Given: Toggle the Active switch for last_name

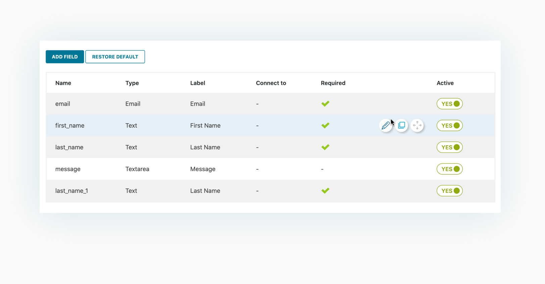Looking at the screenshot, I should tap(449, 147).
